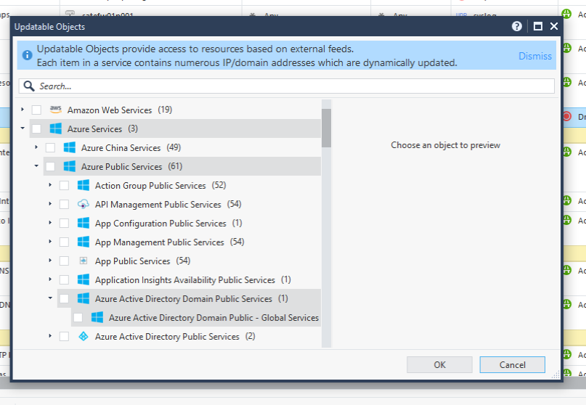Expand App Management Public Services node
The width and height of the screenshot is (586, 405).
[50, 242]
